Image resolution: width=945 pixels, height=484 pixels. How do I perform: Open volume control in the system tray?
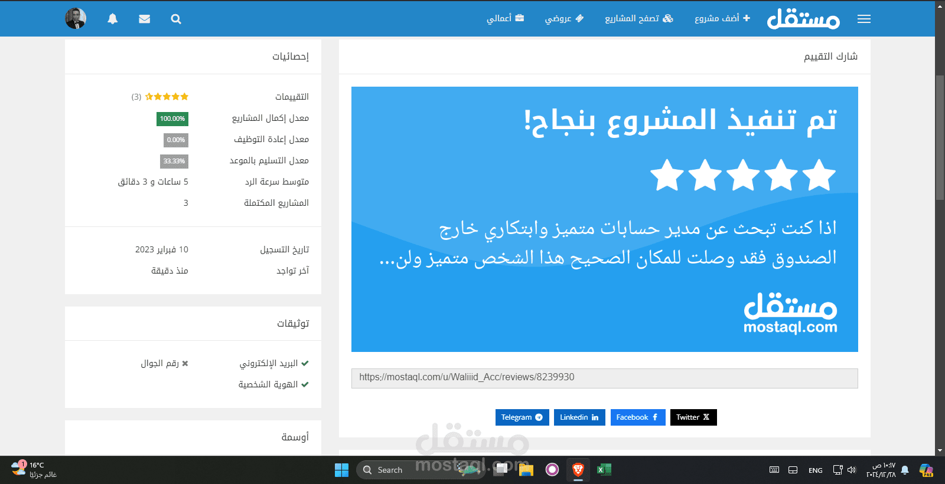point(852,470)
